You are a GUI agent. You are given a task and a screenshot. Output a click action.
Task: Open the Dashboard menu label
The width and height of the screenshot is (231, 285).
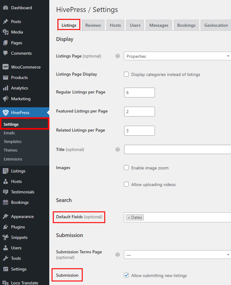(x=22, y=8)
